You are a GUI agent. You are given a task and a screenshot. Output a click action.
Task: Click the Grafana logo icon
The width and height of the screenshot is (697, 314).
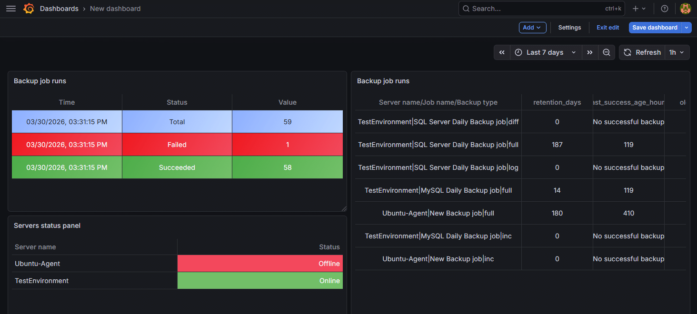[29, 9]
